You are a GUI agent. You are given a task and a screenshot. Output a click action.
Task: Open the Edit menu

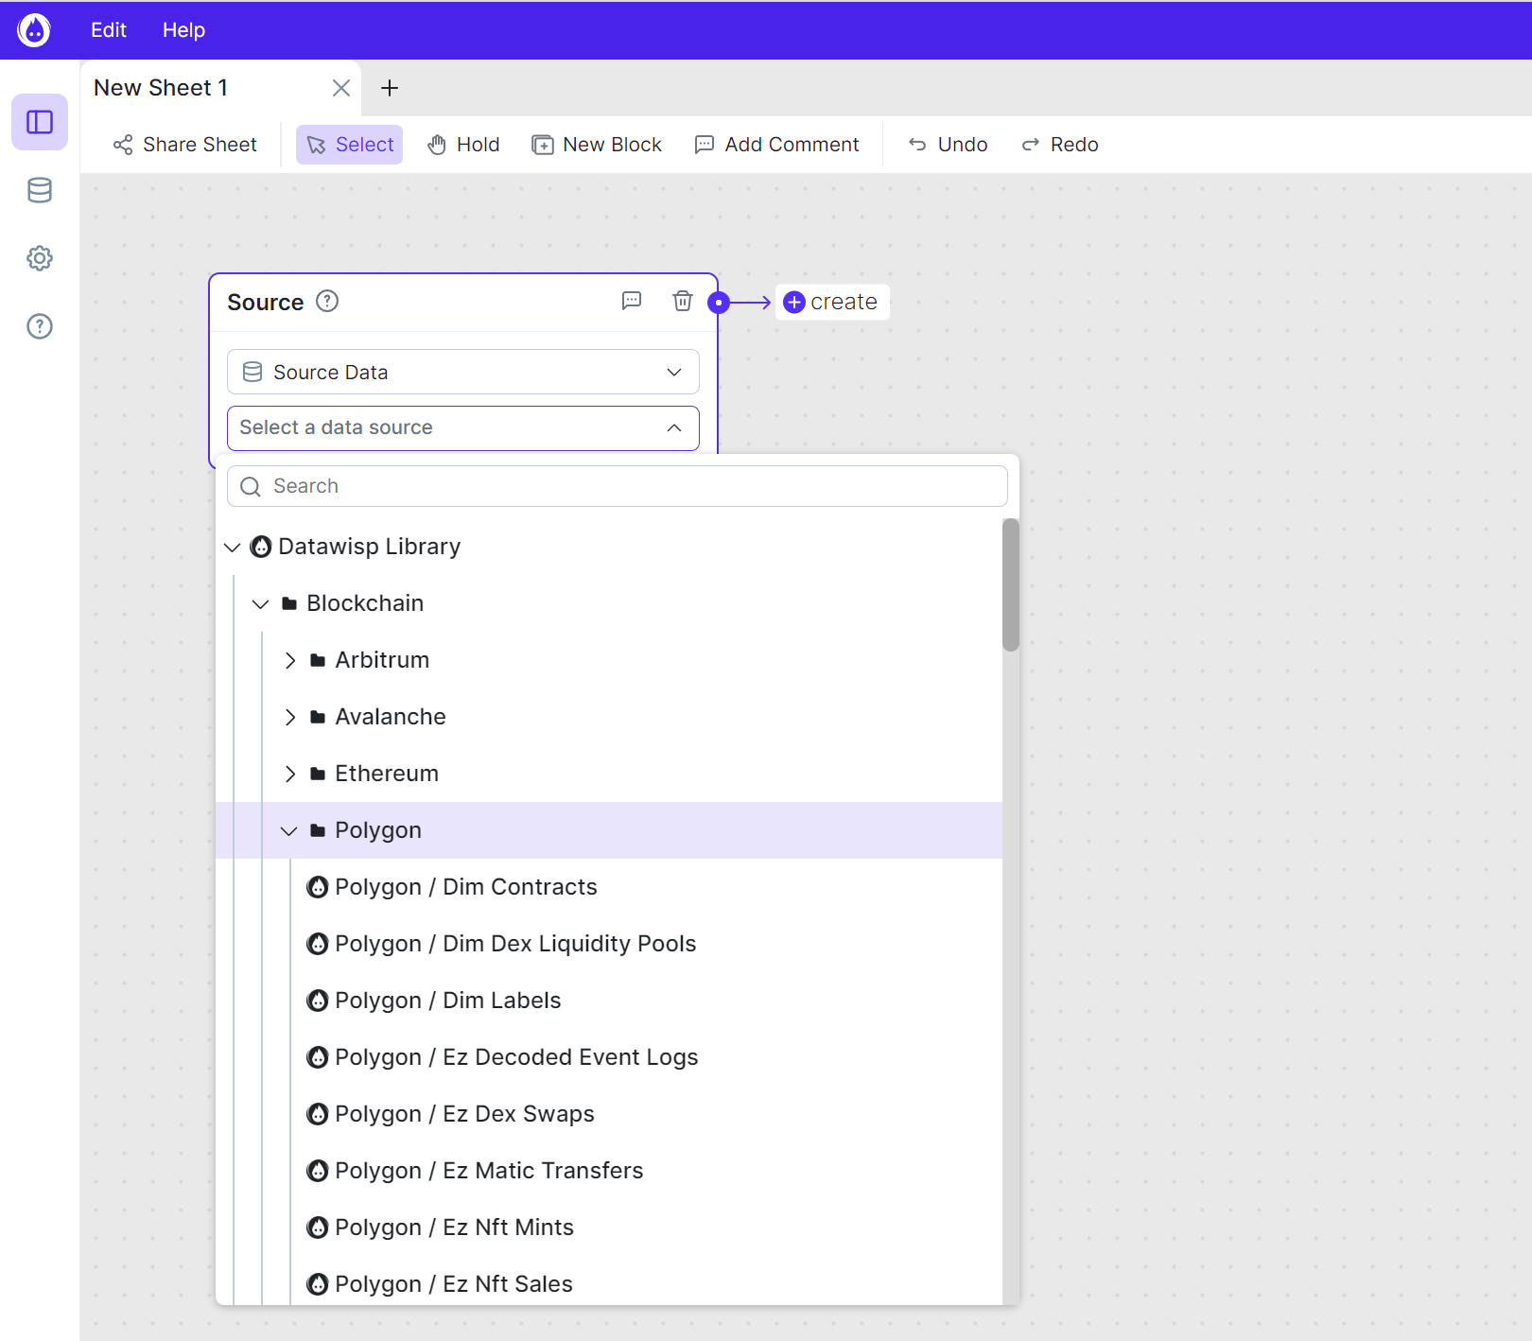109,30
